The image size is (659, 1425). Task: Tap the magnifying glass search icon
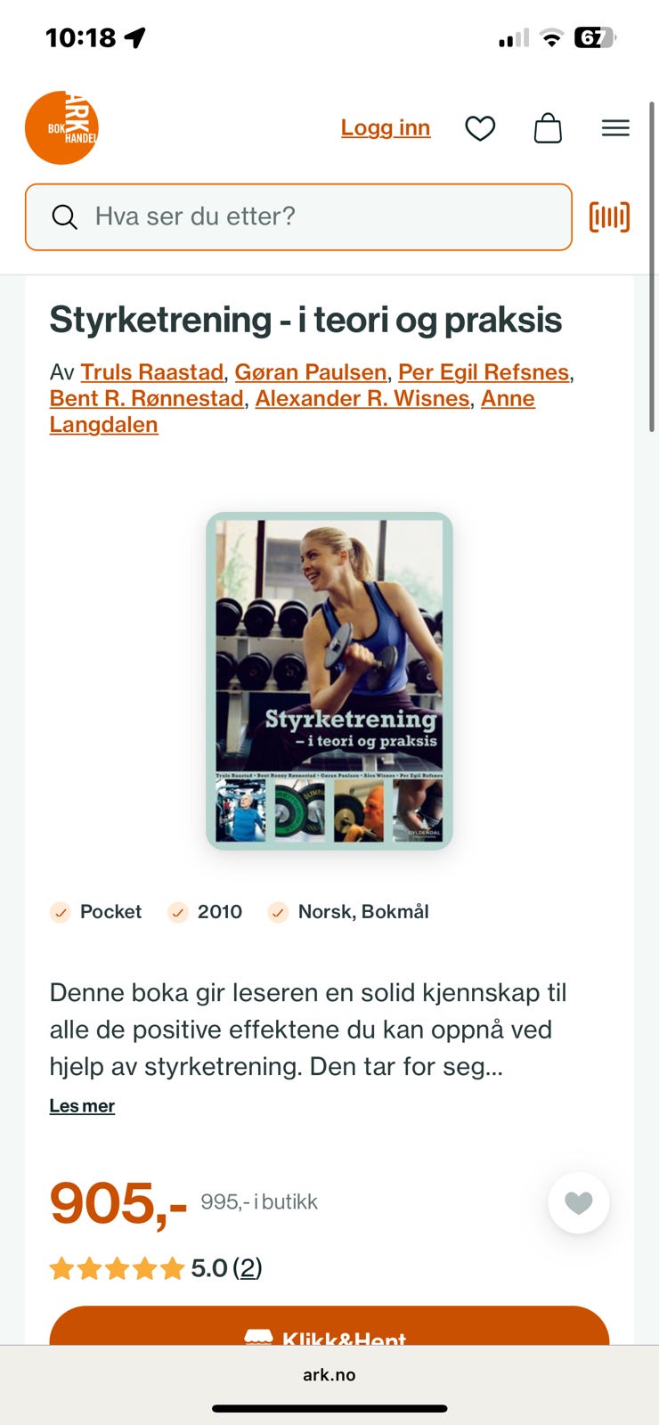[x=65, y=216]
